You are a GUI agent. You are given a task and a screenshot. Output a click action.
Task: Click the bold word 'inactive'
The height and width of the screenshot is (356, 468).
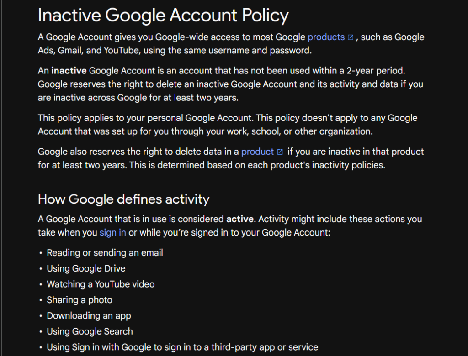pos(69,71)
